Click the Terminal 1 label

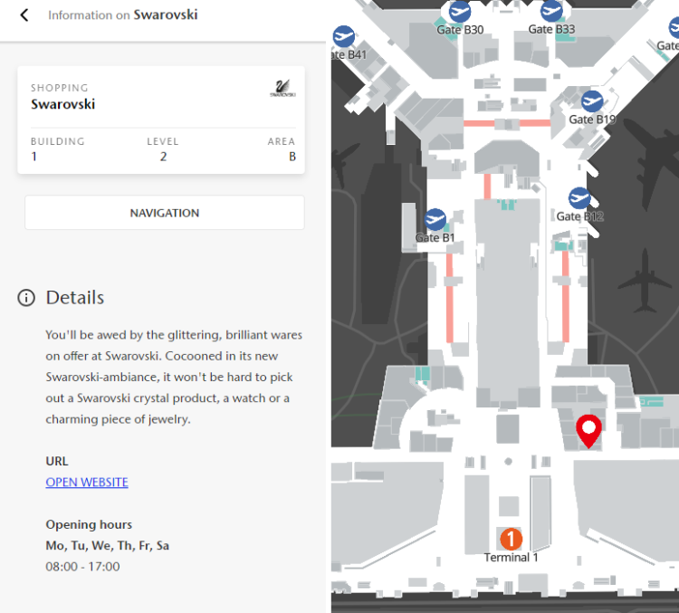click(x=511, y=558)
